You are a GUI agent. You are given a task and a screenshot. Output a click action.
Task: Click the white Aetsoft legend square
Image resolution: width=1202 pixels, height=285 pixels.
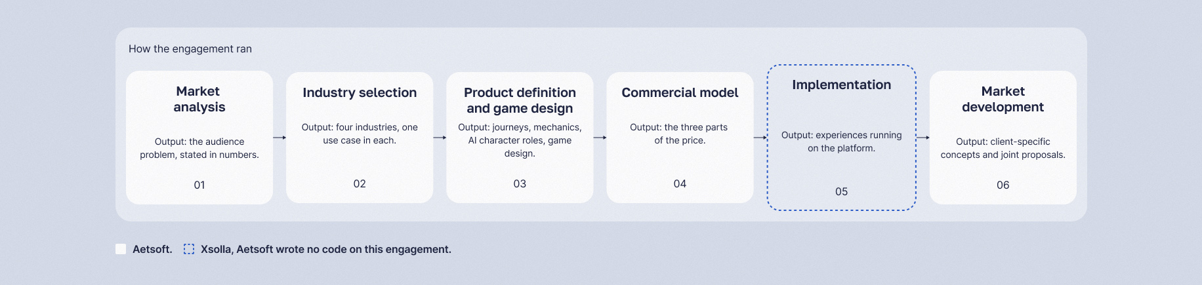click(121, 249)
